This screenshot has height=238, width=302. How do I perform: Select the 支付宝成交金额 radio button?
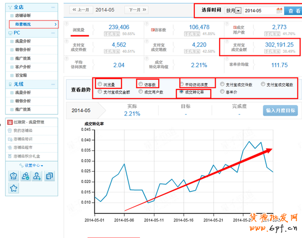[x=100, y=91]
